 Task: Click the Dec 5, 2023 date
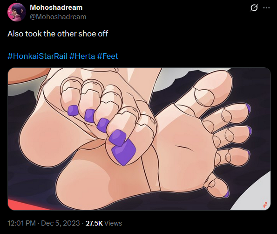(61, 223)
